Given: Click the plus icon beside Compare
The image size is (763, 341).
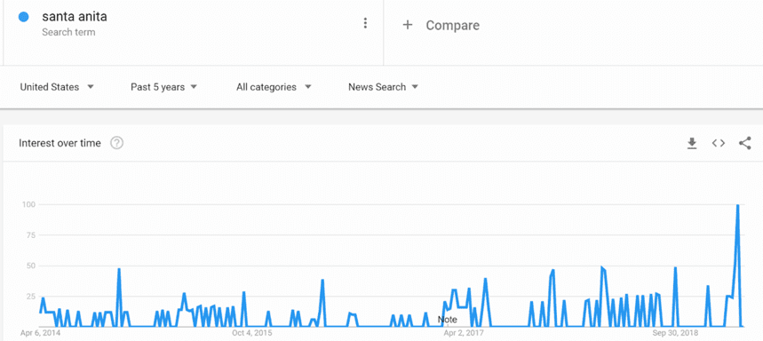Looking at the screenshot, I should pos(408,25).
